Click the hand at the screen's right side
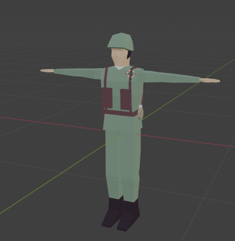Viewport: 235px width, 241px height. pyautogui.click(x=210, y=80)
